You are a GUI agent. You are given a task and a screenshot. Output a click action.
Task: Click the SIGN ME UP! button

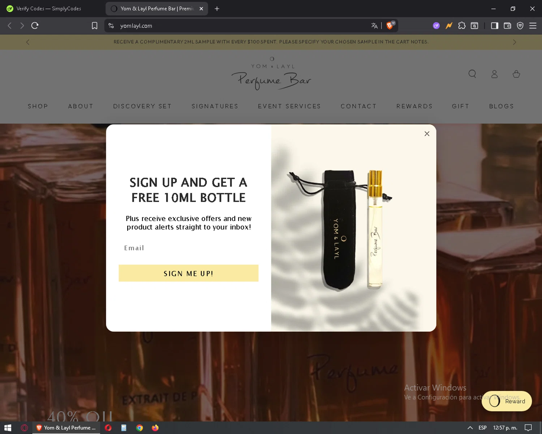(188, 273)
